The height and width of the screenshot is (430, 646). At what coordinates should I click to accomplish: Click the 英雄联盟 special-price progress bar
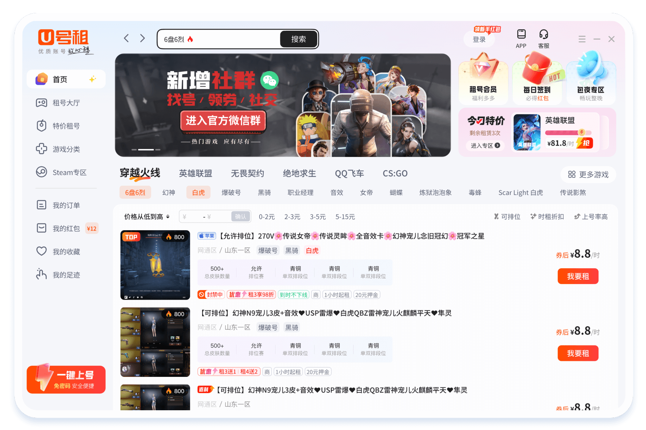(x=568, y=133)
